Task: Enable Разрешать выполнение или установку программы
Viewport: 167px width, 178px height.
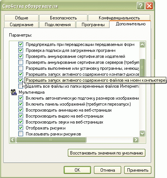Action: (x=21, y=68)
